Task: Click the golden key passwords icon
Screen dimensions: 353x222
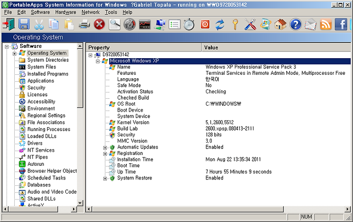Action: pyautogui.click(x=235, y=24)
